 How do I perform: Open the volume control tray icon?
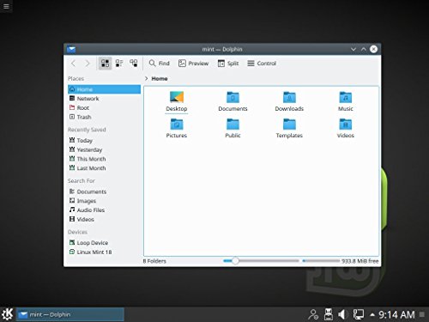(x=342, y=314)
